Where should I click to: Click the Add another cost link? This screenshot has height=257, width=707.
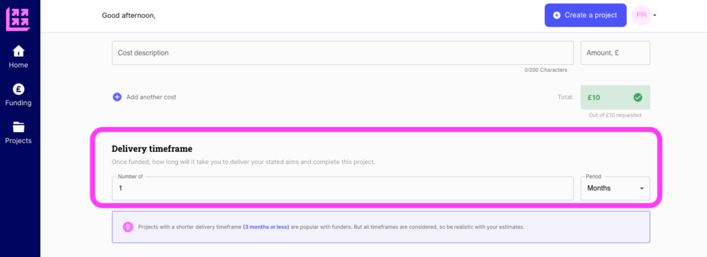point(151,97)
